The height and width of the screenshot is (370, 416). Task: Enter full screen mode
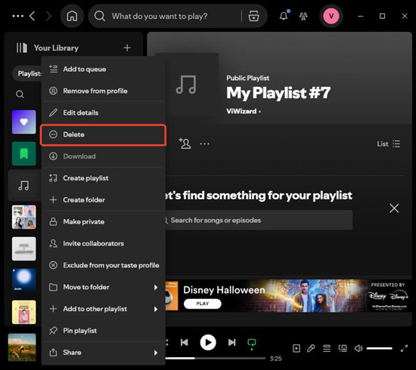[x=404, y=348]
